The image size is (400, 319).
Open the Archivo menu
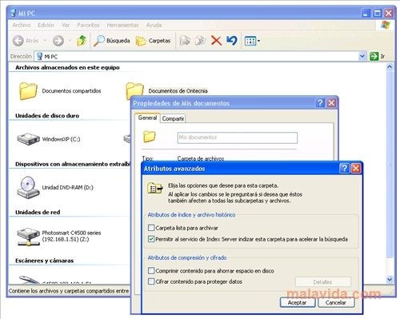point(22,25)
